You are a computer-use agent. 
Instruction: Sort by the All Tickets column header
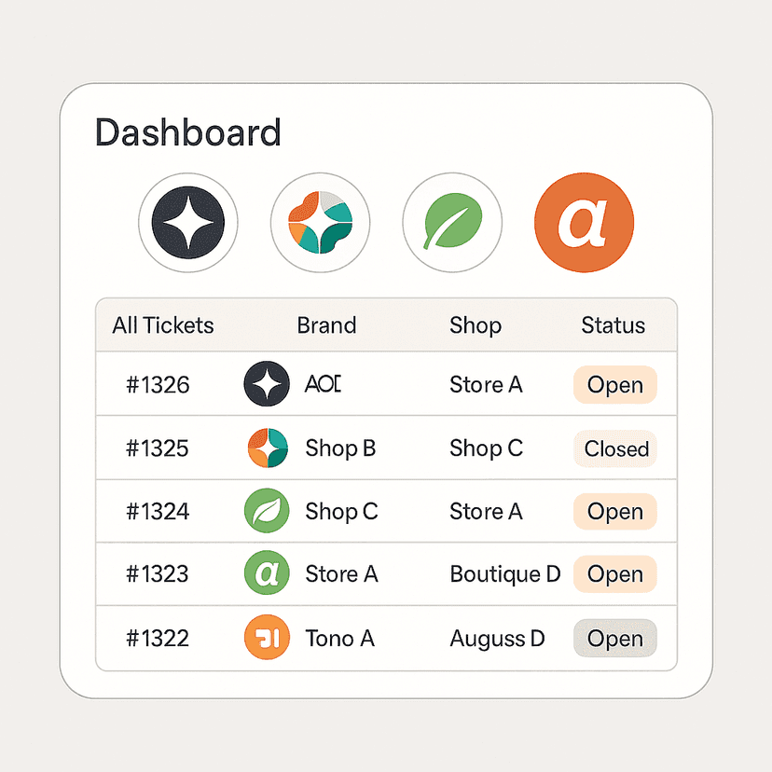[163, 325]
